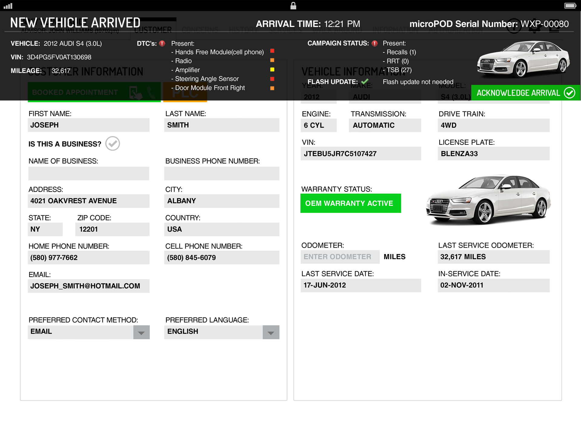Select the EMAIL preferred contact combo box
Image resolution: width=581 pixels, height=436 pixels.
click(89, 332)
